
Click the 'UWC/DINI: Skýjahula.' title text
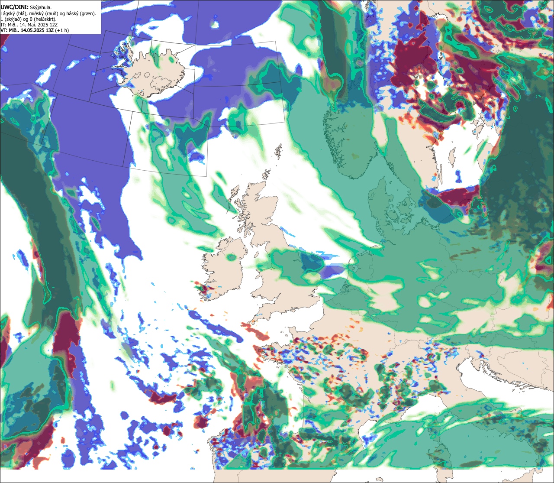(26, 7)
